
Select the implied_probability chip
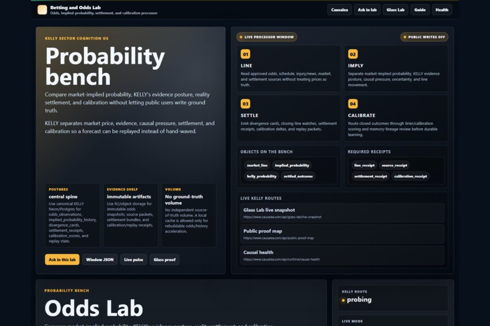292,165
